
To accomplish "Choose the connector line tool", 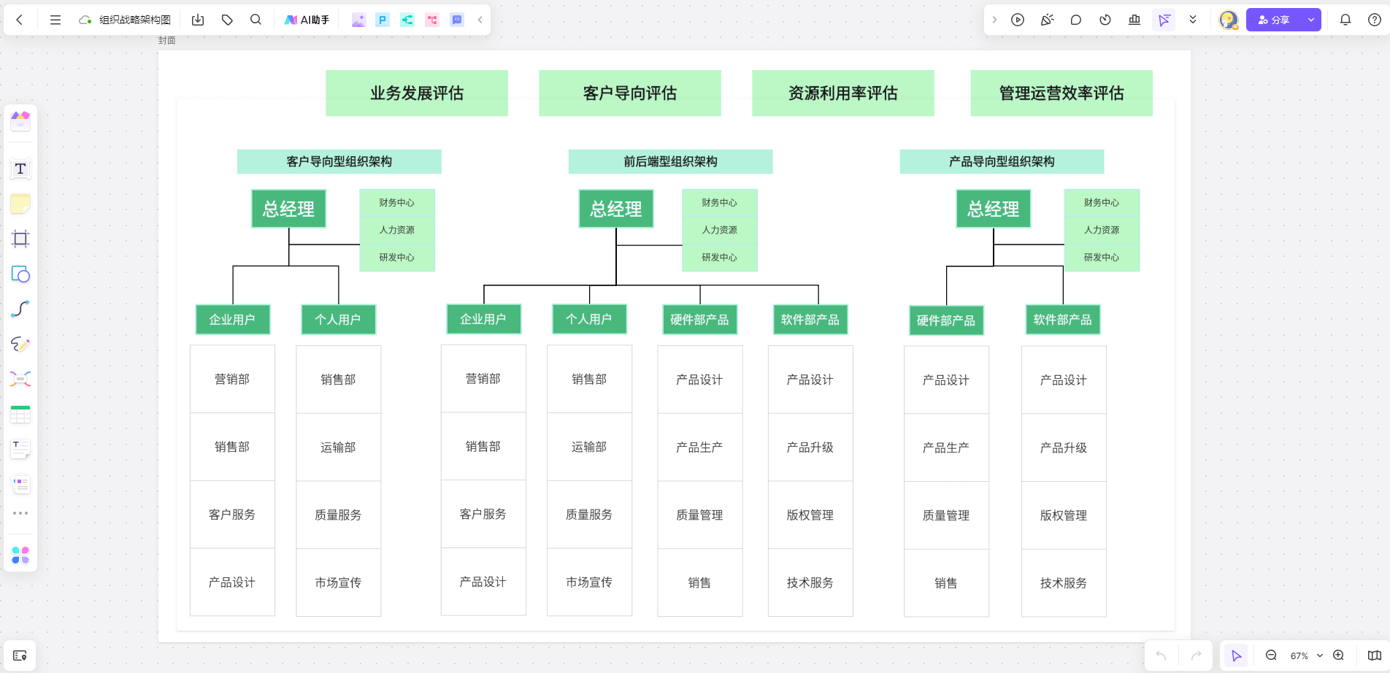I will pyautogui.click(x=20, y=309).
